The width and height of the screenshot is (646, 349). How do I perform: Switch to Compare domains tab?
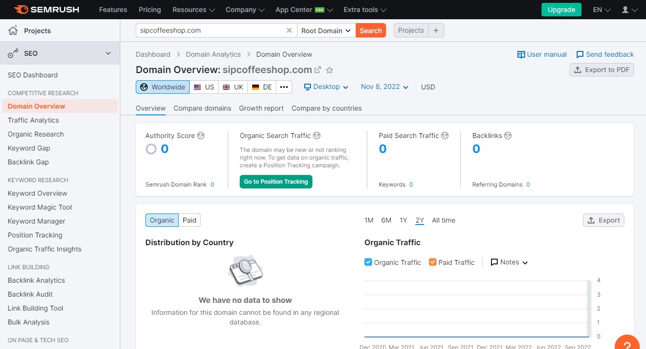[202, 108]
